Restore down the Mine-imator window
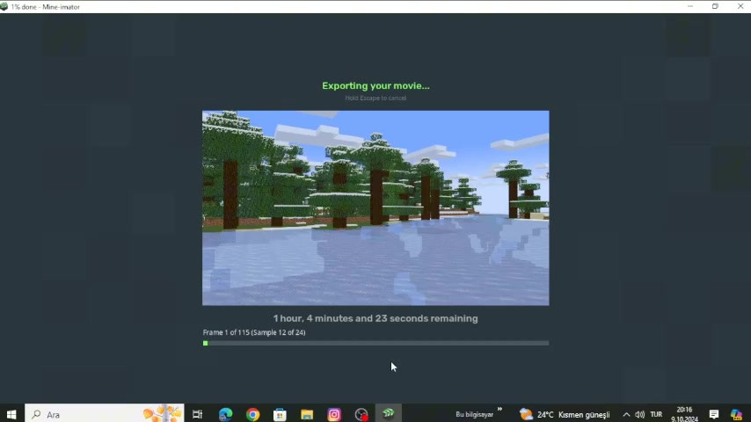The width and height of the screenshot is (751, 422). 715,6
